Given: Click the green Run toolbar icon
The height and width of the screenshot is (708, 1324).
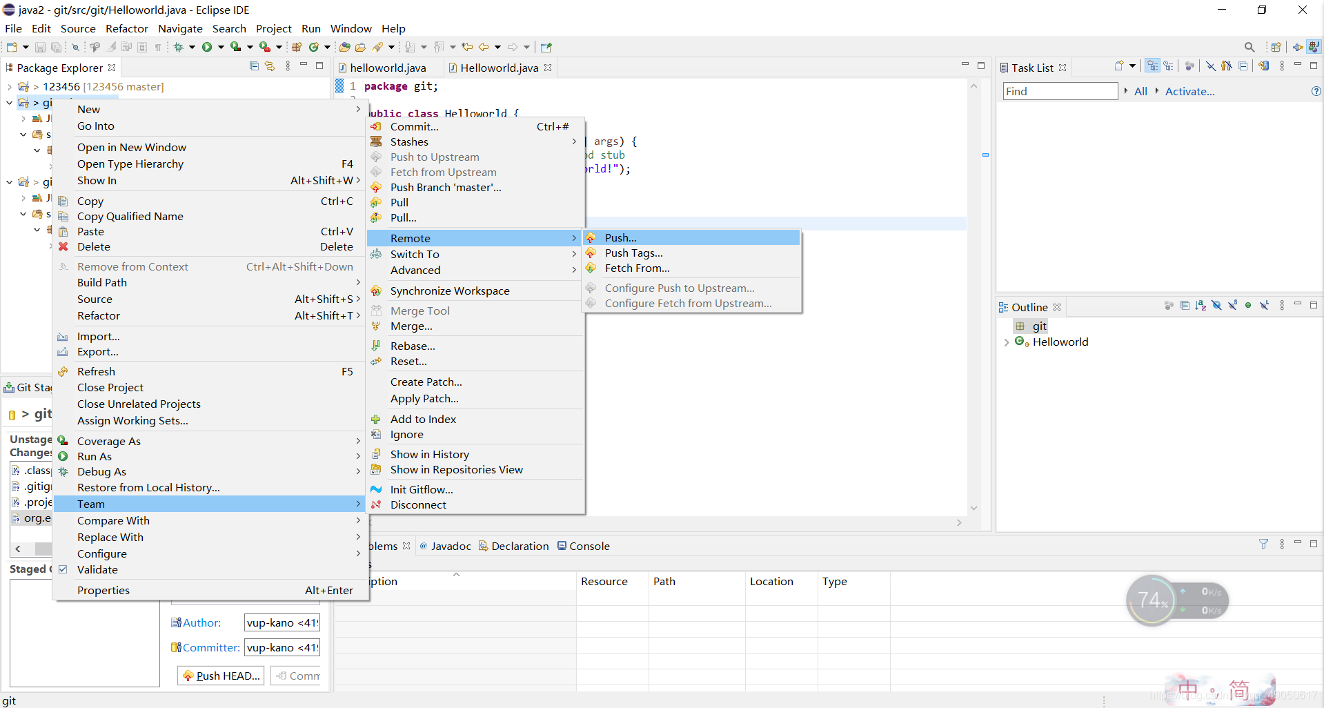Looking at the screenshot, I should tap(207, 47).
